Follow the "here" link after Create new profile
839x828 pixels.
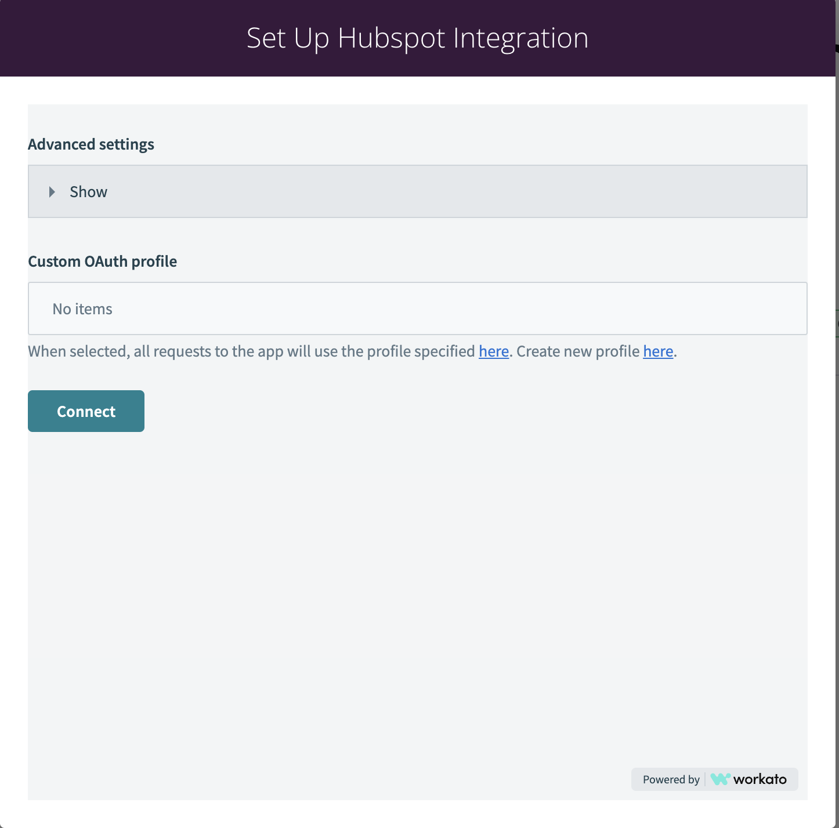click(x=658, y=351)
